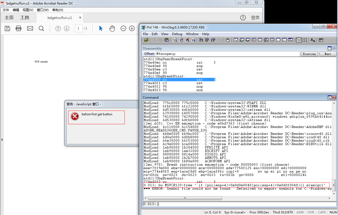Send file by email via envelope icon
This screenshot has height=215, width=338.
coord(30,28)
